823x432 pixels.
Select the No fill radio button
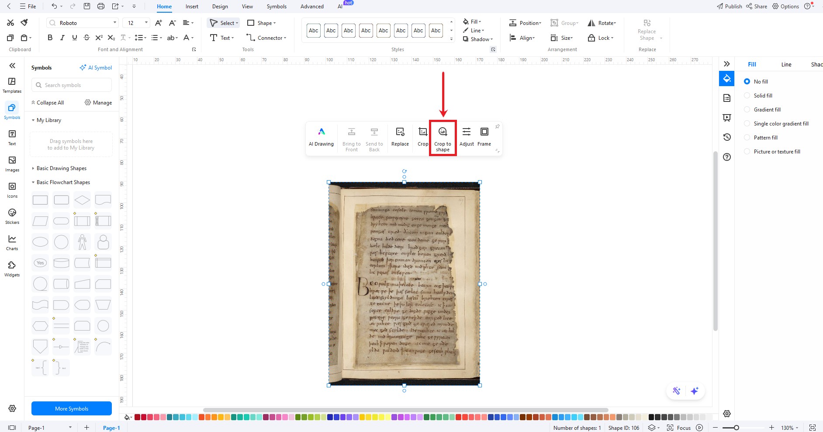click(747, 81)
